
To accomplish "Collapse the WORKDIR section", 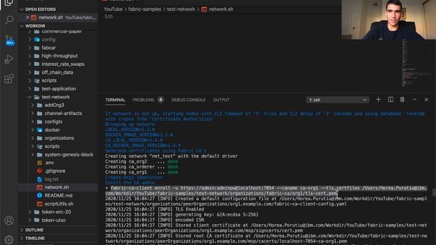I will [x=22, y=26].
